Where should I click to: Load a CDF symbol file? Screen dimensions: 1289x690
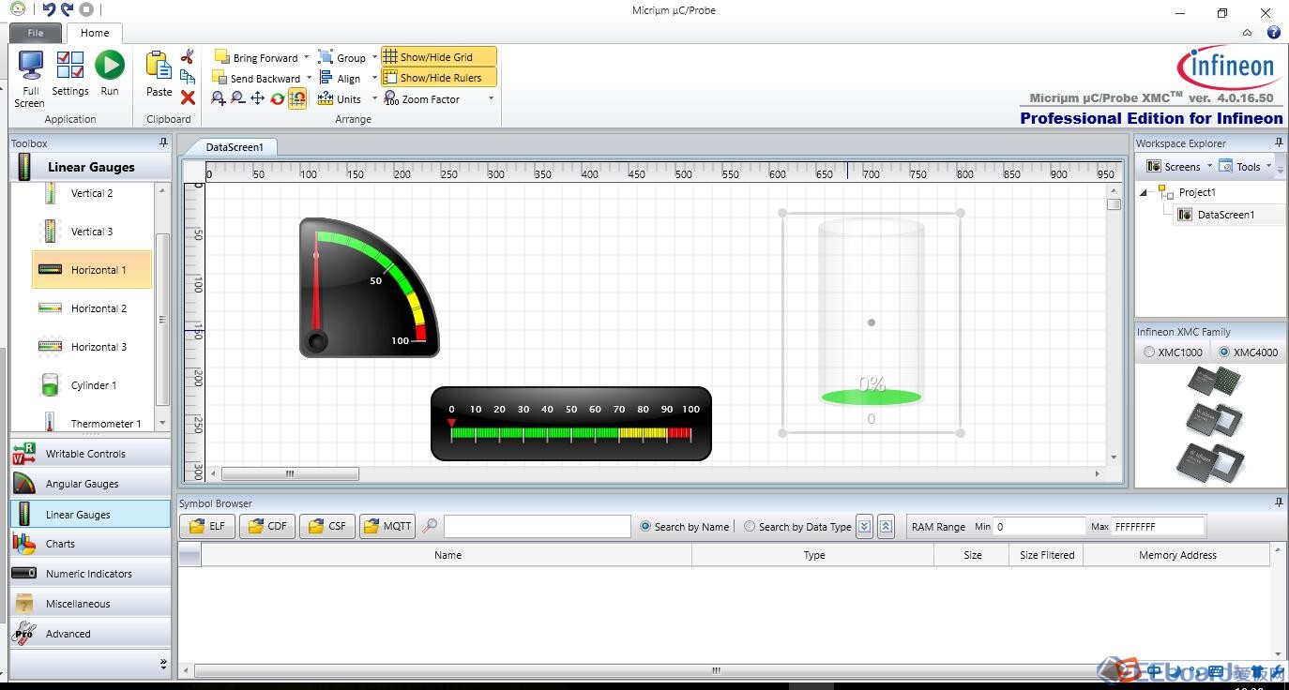pos(267,526)
